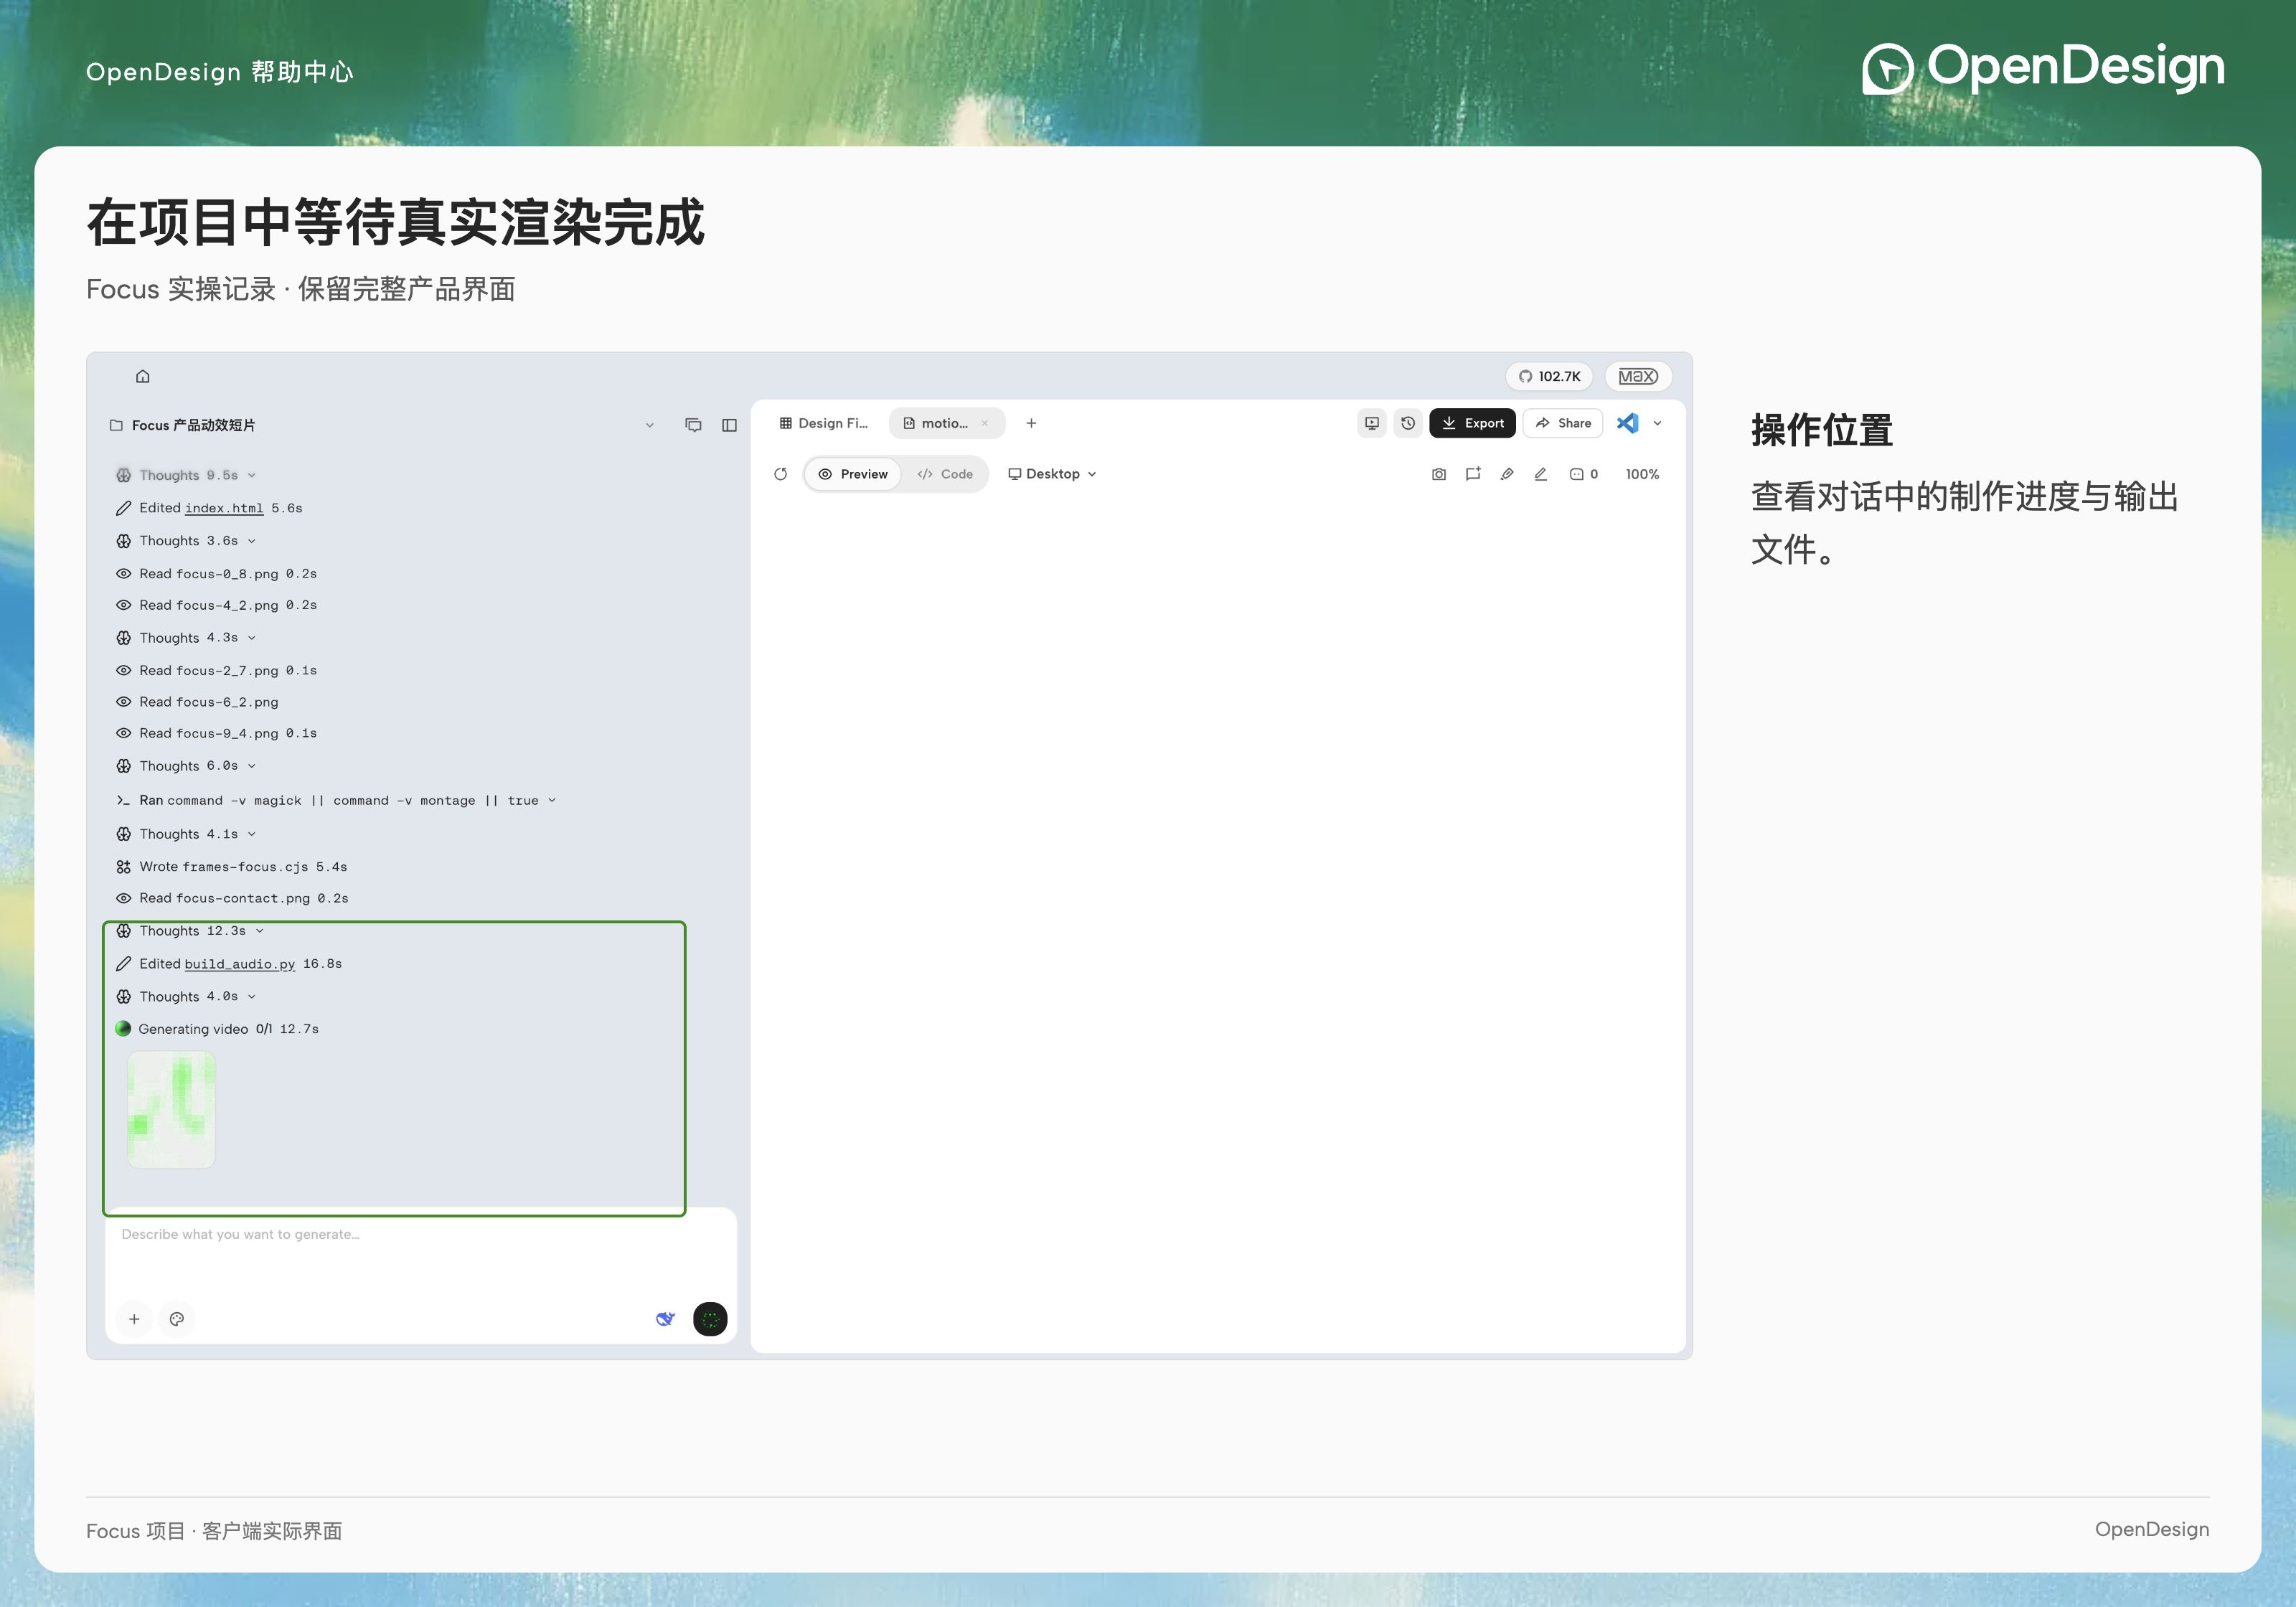Switch to Preview mode
The image size is (2296, 1607).
click(x=853, y=474)
